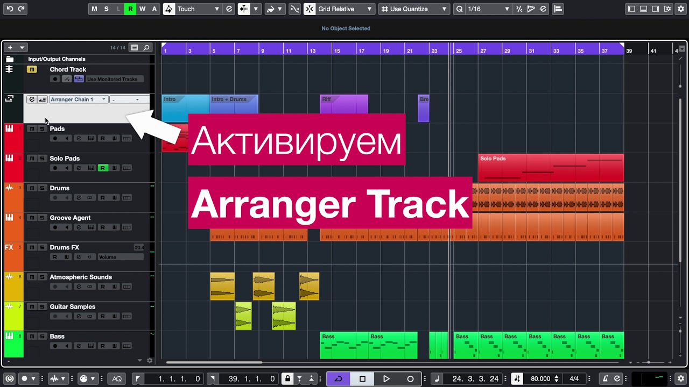This screenshot has height=387, width=689.
Task: Open Edit Channel Settings on Drums track
Action: [x=79, y=198]
